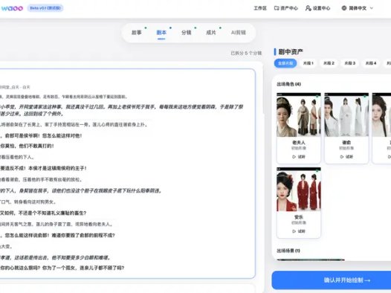Click script line 你莫怕，他们不敢真打的！

tap(27, 146)
